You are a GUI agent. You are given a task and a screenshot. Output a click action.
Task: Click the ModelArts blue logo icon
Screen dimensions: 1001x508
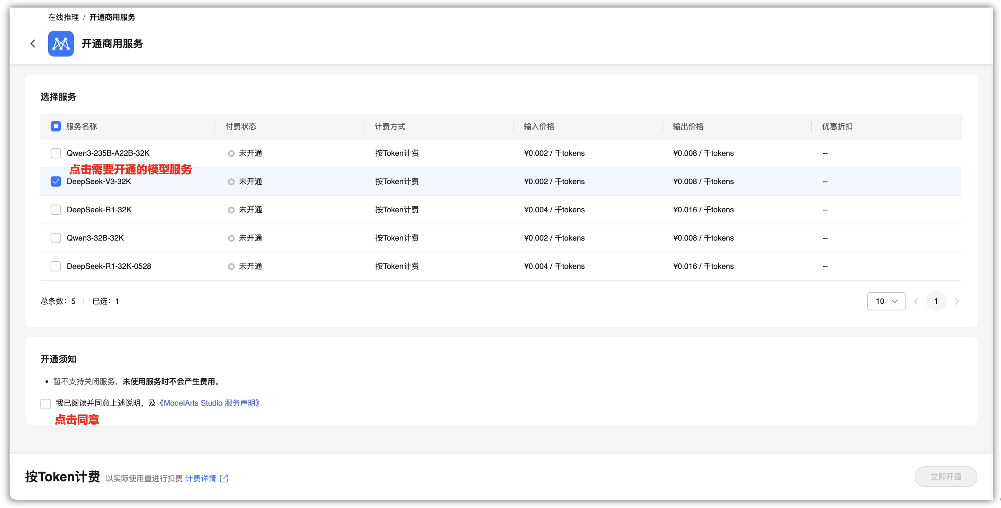point(61,44)
